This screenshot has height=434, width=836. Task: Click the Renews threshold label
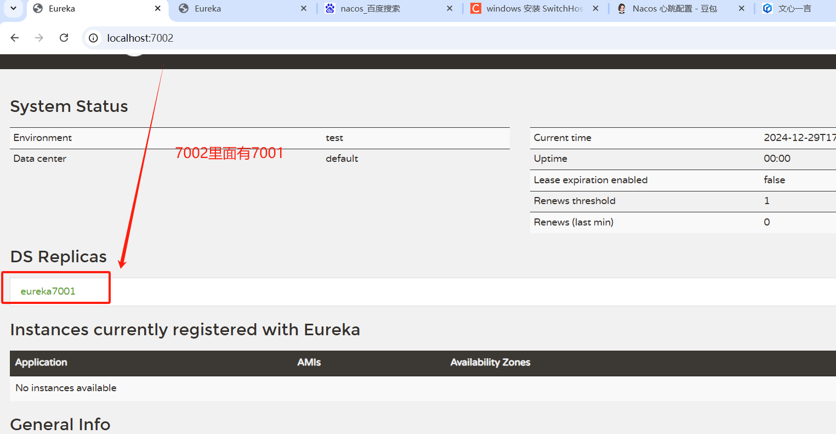575,201
